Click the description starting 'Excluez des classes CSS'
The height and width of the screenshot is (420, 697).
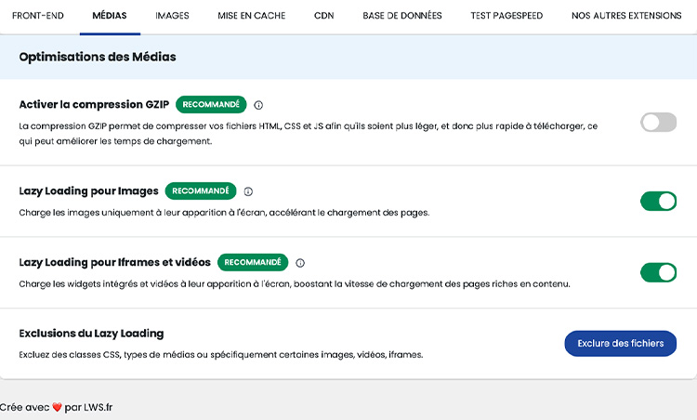pyautogui.click(x=221, y=355)
